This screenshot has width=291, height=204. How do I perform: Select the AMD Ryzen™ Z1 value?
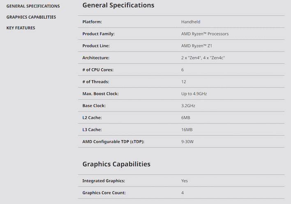click(196, 46)
